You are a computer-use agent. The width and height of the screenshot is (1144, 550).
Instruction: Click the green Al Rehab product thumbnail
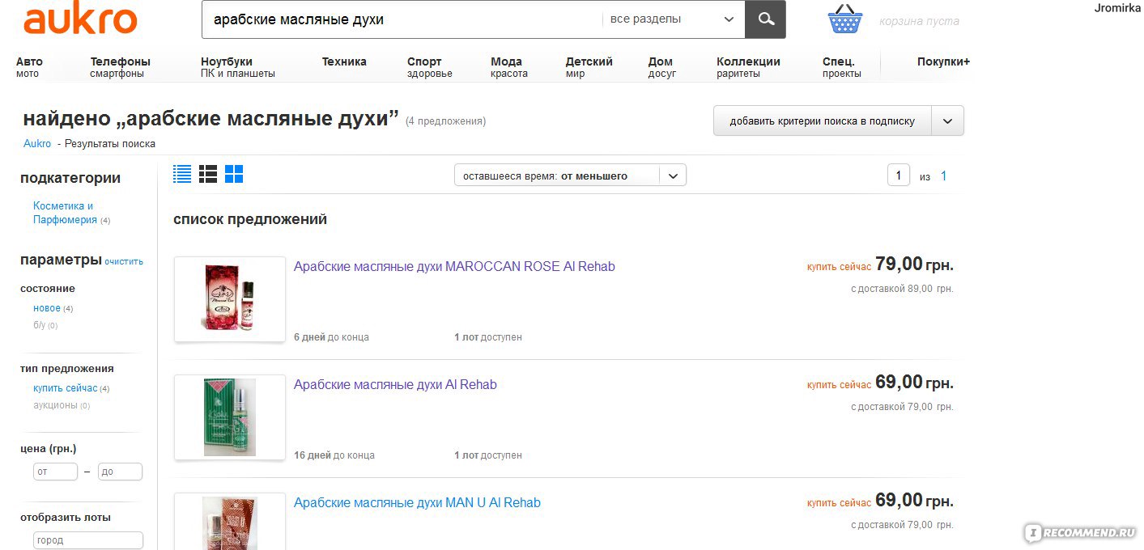(x=230, y=417)
